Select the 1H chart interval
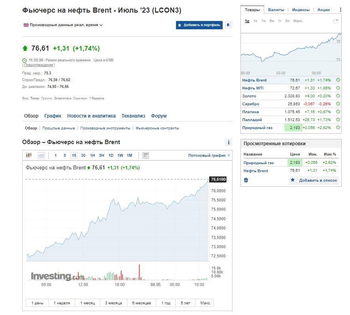 tap(92, 156)
